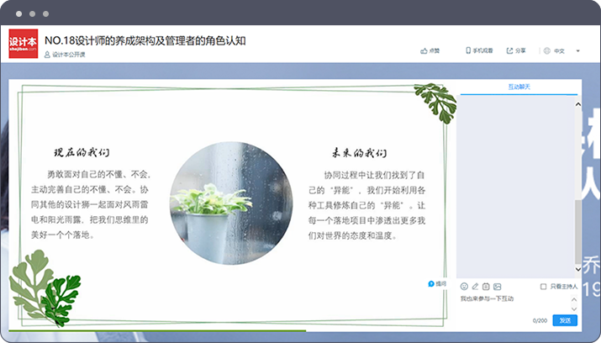Screen dimensions: 601x343
Task: Open the emoji picker in chat
Action: point(464,287)
